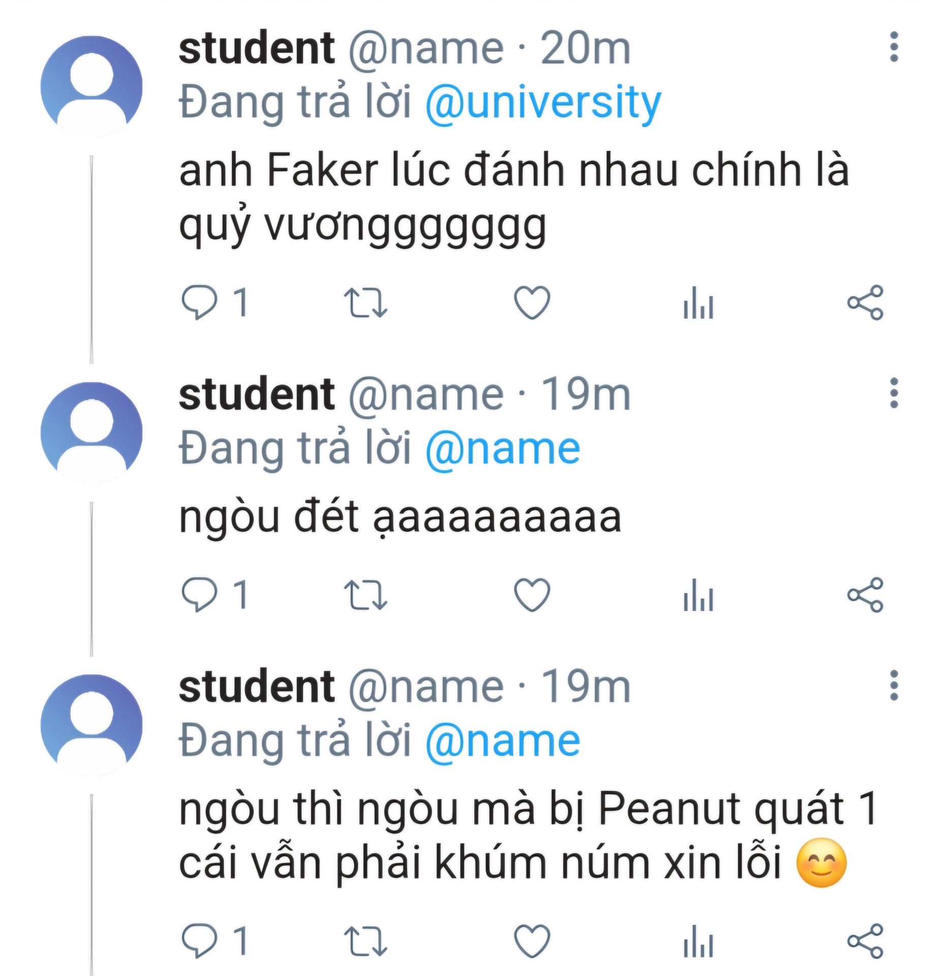This screenshot has height=976, width=941.
Task: Retweet the Faker quỷ vương tweet
Action: tap(365, 302)
